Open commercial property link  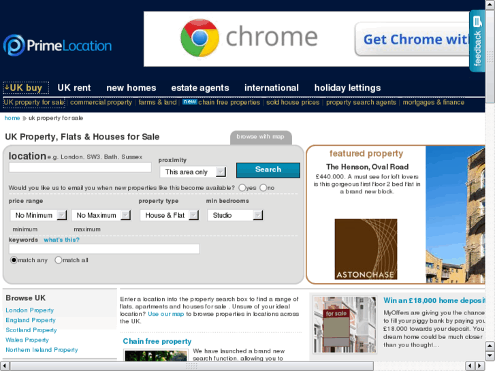(x=101, y=102)
